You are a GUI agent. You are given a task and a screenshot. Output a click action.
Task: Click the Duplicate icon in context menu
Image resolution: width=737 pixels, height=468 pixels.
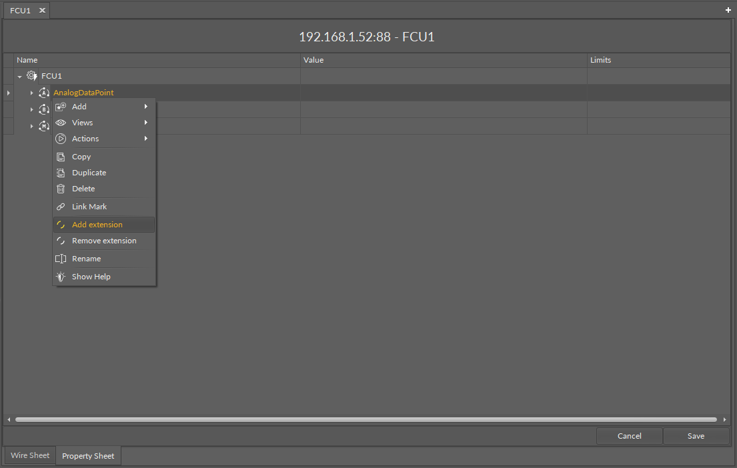pyautogui.click(x=61, y=173)
